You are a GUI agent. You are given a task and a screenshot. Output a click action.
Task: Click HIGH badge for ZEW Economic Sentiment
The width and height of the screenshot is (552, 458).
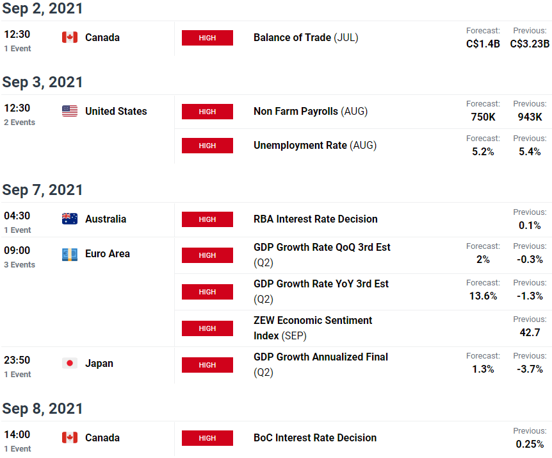click(x=207, y=328)
